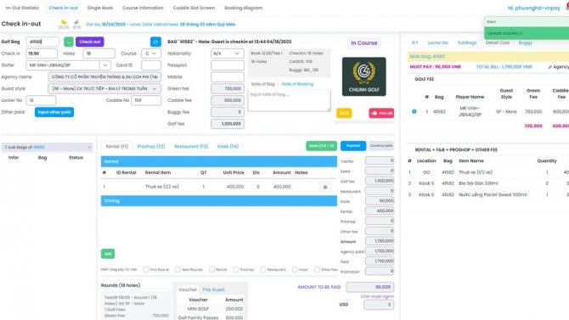Click the note of bag text area
The image size is (569, 320).
[290, 100]
